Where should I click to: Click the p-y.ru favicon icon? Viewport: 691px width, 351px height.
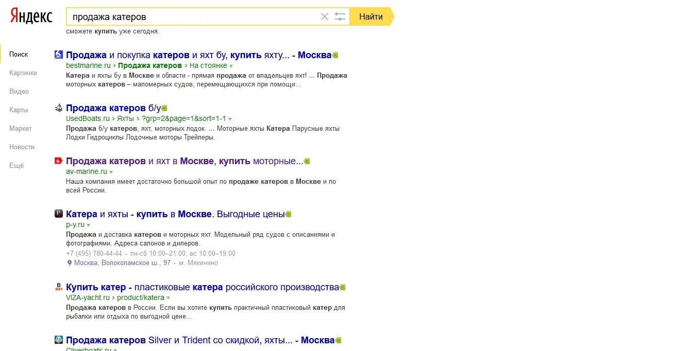[59, 214]
